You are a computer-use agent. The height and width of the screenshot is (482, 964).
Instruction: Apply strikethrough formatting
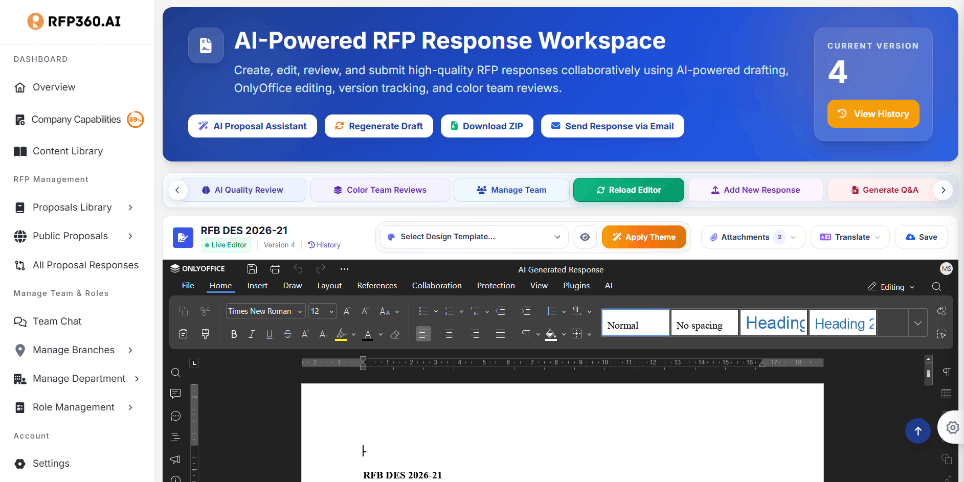(288, 334)
